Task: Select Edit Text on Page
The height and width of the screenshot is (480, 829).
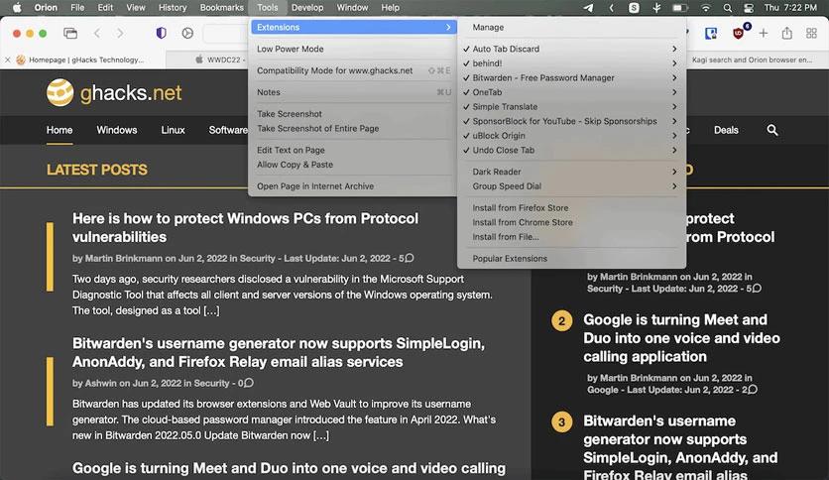Action: (353, 150)
